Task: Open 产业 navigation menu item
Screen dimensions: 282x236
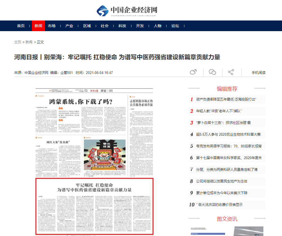Action: (69, 26)
